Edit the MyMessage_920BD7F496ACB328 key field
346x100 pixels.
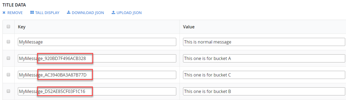pos(97,58)
